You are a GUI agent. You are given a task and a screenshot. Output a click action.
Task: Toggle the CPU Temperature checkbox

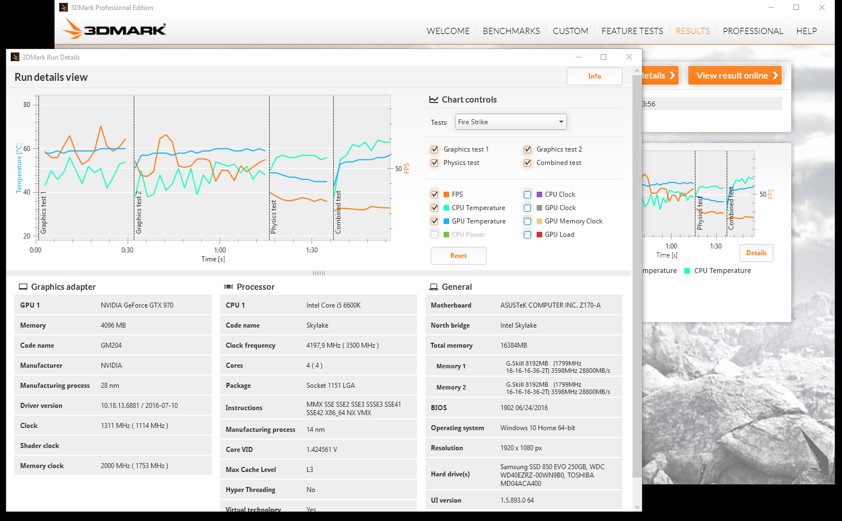pos(434,208)
